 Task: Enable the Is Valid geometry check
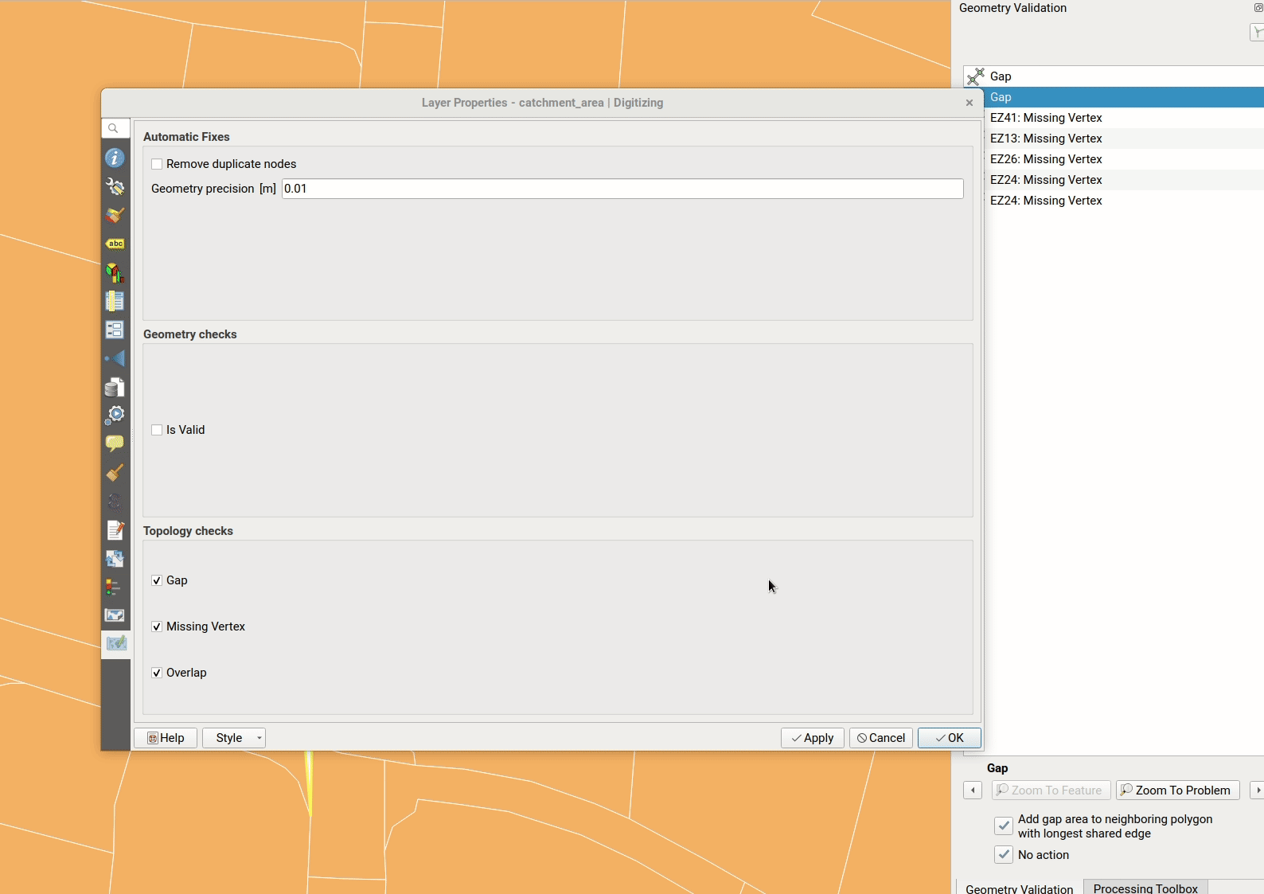(x=157, y=430)
